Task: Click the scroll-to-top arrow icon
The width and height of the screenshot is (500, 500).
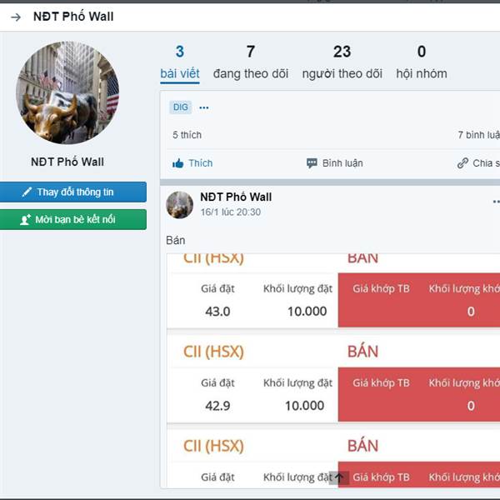Action: tap(339, 477)
